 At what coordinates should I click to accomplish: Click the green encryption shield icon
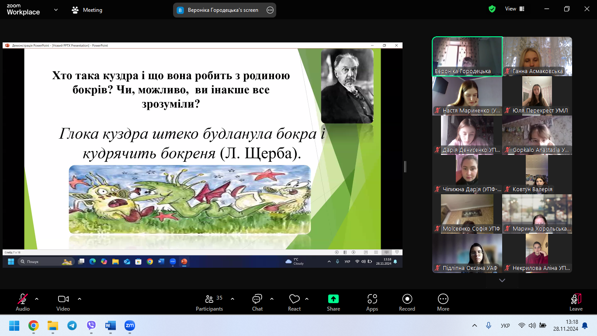[x=492, y=9]
